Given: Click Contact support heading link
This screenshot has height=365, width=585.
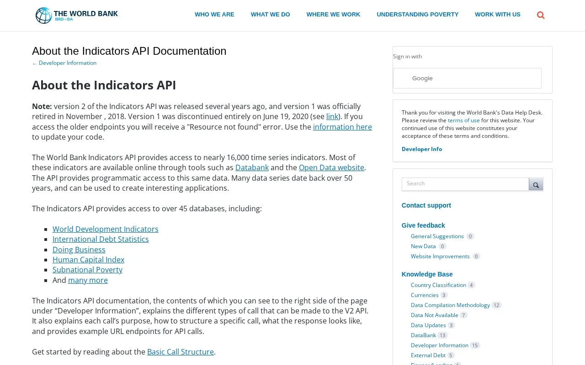Looking at the screenshot, I should click(426, 205).
